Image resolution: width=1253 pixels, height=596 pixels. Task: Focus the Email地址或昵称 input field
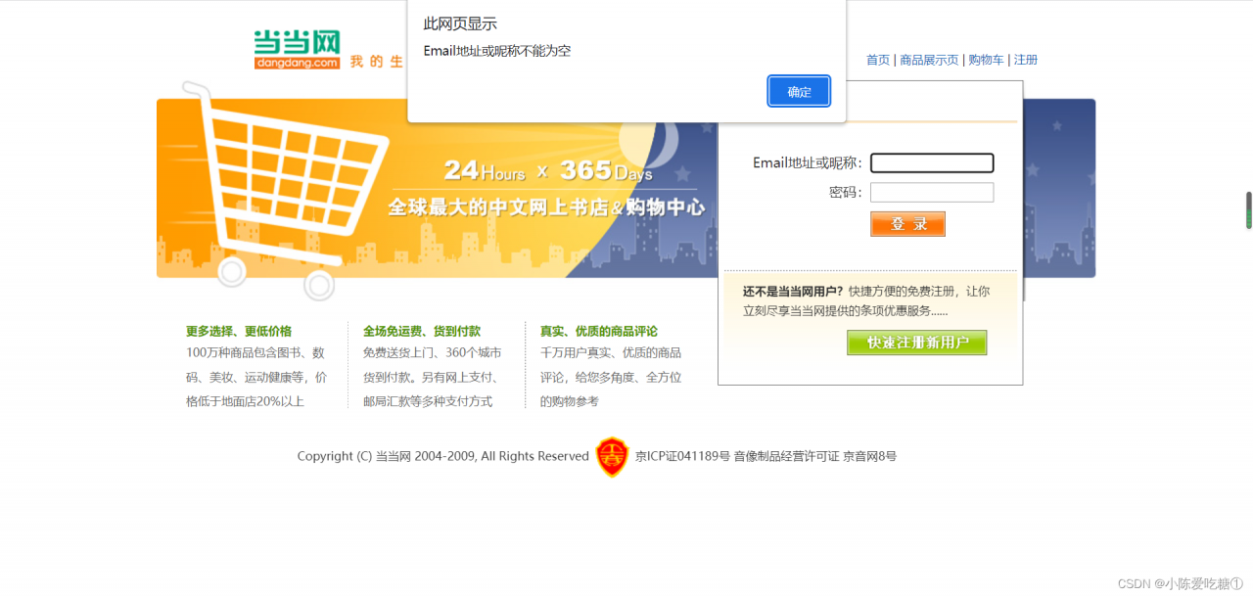(x=932, y=163)
